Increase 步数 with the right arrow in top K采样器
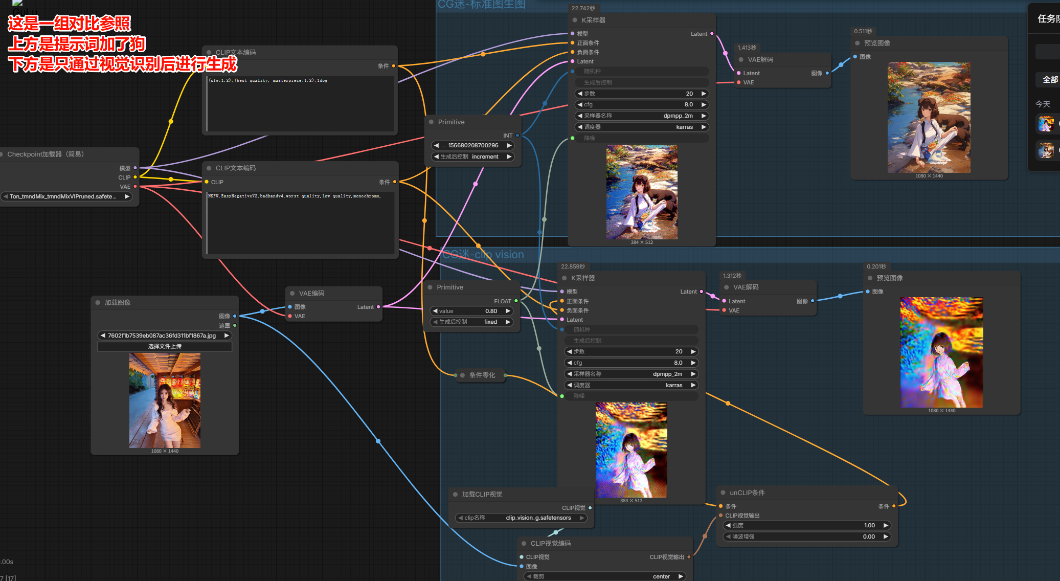The height and width of the screenshot is (581, 1060). (704, 94)
